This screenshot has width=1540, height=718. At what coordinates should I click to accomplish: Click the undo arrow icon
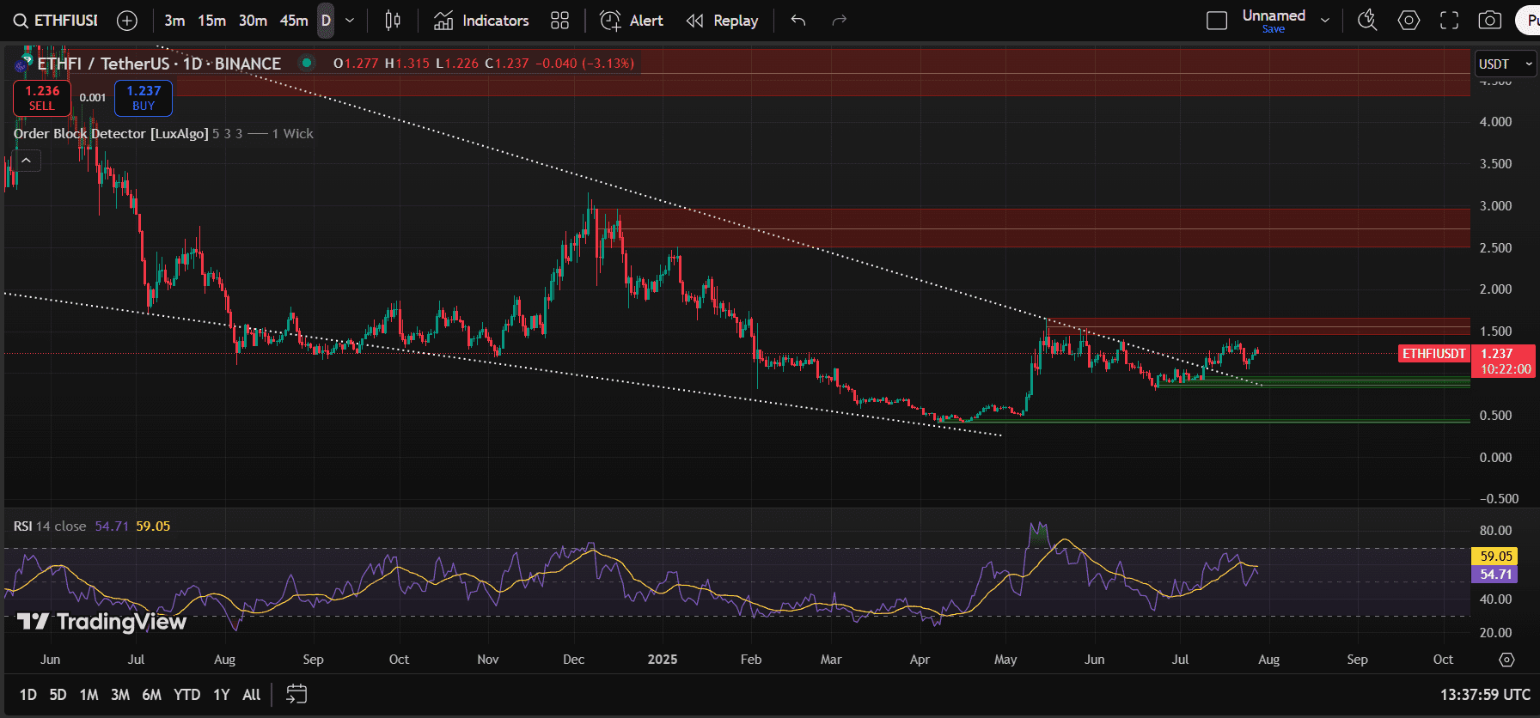[x=798, y=21]
